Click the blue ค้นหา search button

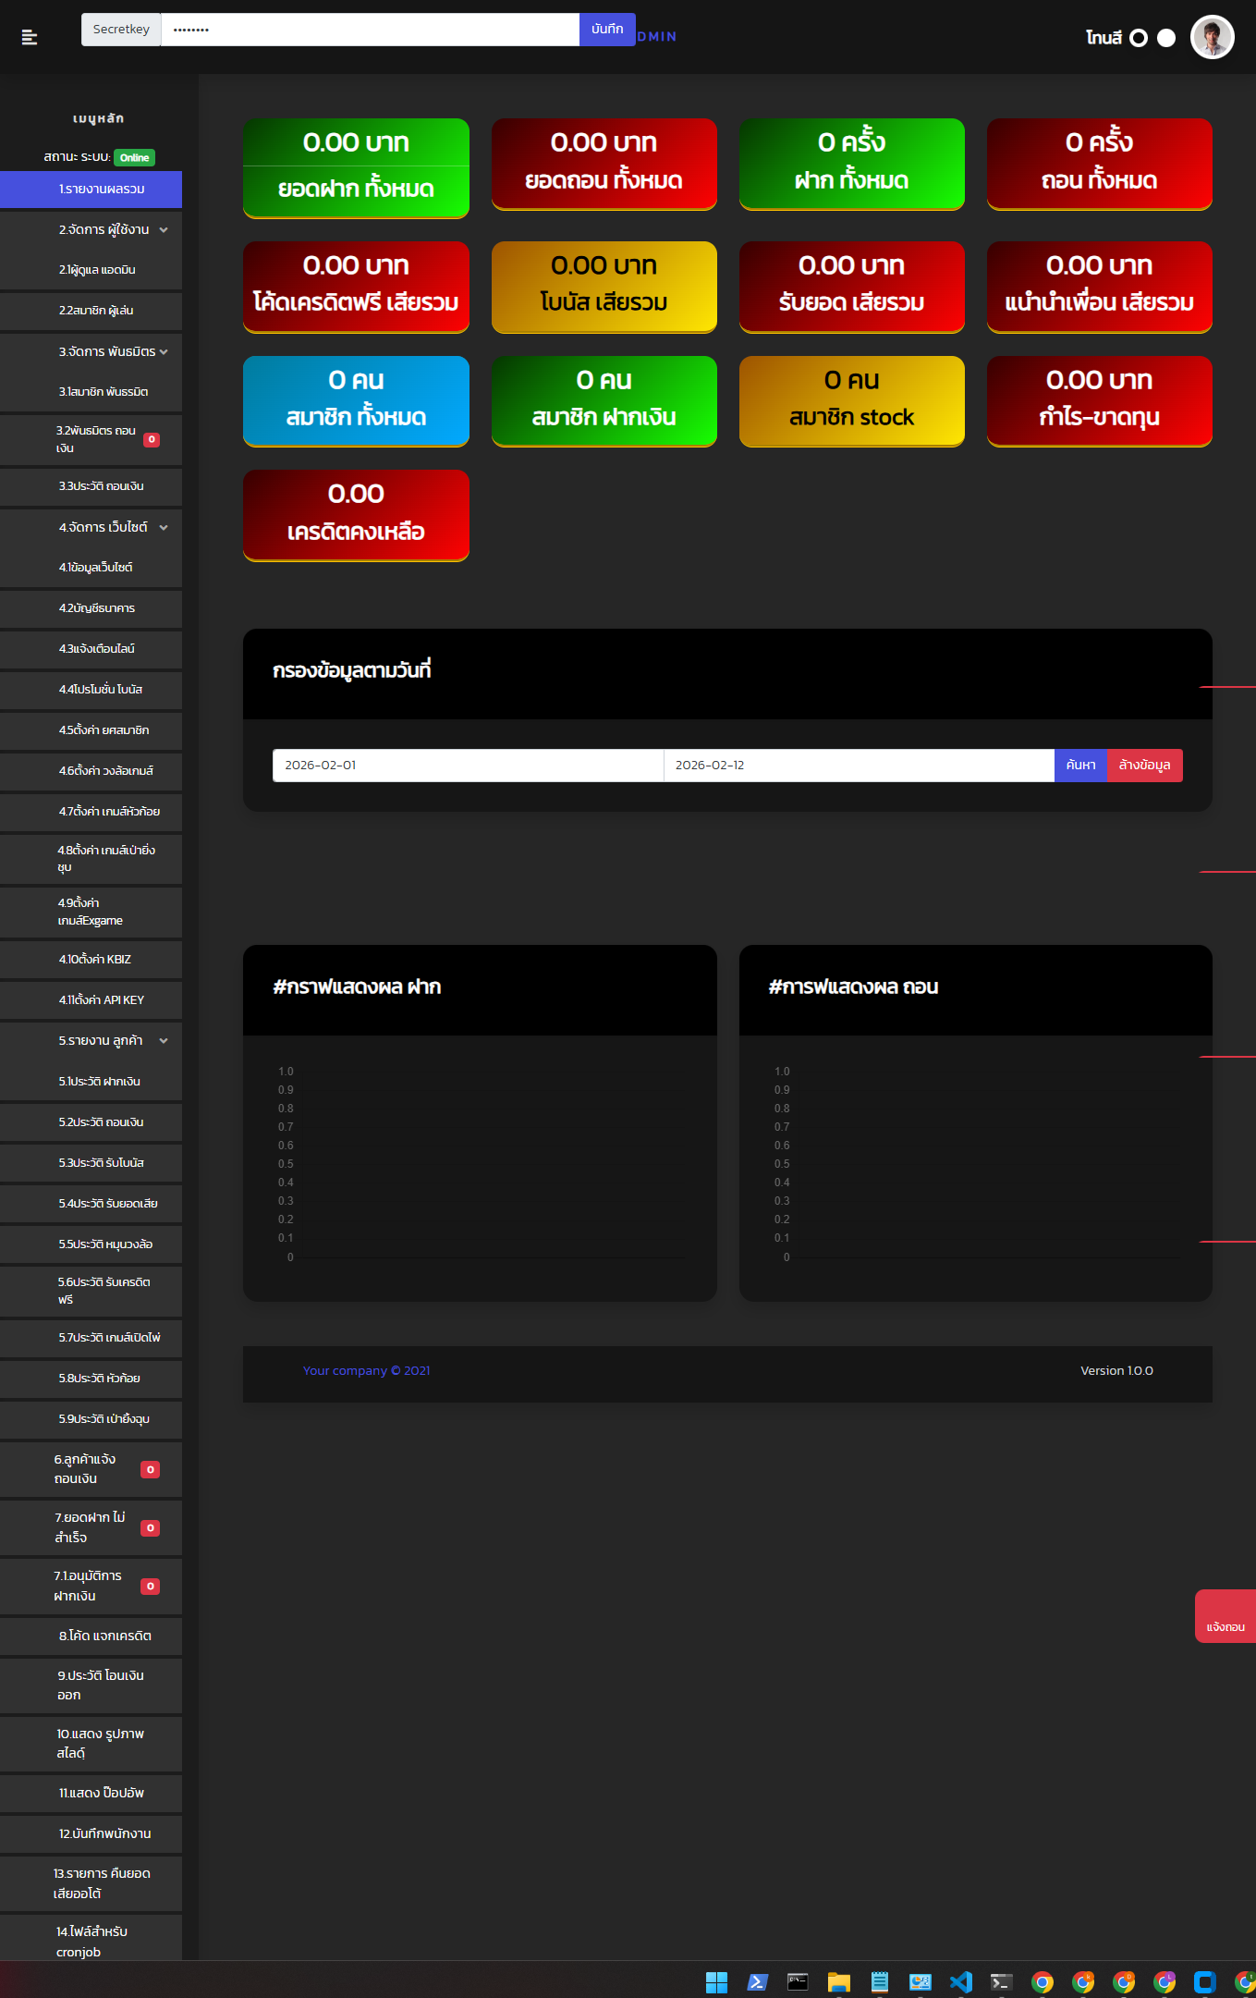1079,766
